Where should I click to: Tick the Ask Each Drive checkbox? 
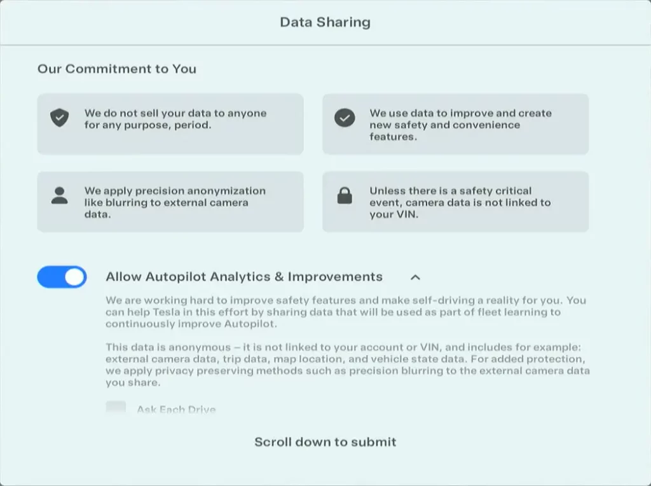tap(116, 408)
